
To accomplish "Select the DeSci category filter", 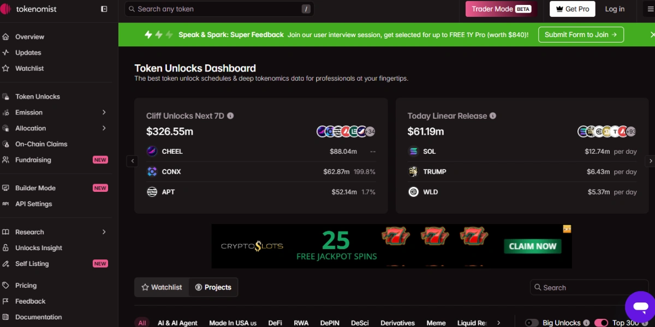I will coord(360,323).
